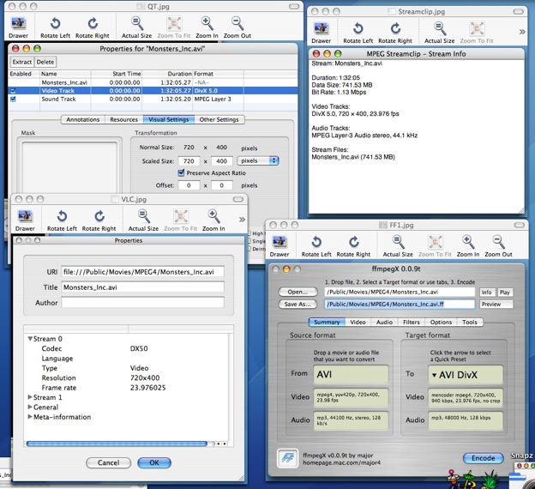Open the ffmpegX Options tab
Image resolution: width=535 pixels, height=489 pixels.
[441, 322]
